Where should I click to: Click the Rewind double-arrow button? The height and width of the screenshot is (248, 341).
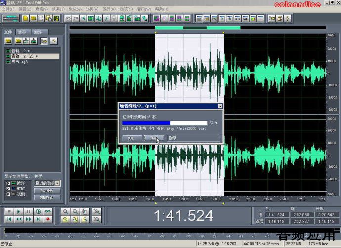pyautogui.click(x=19, y=219)
